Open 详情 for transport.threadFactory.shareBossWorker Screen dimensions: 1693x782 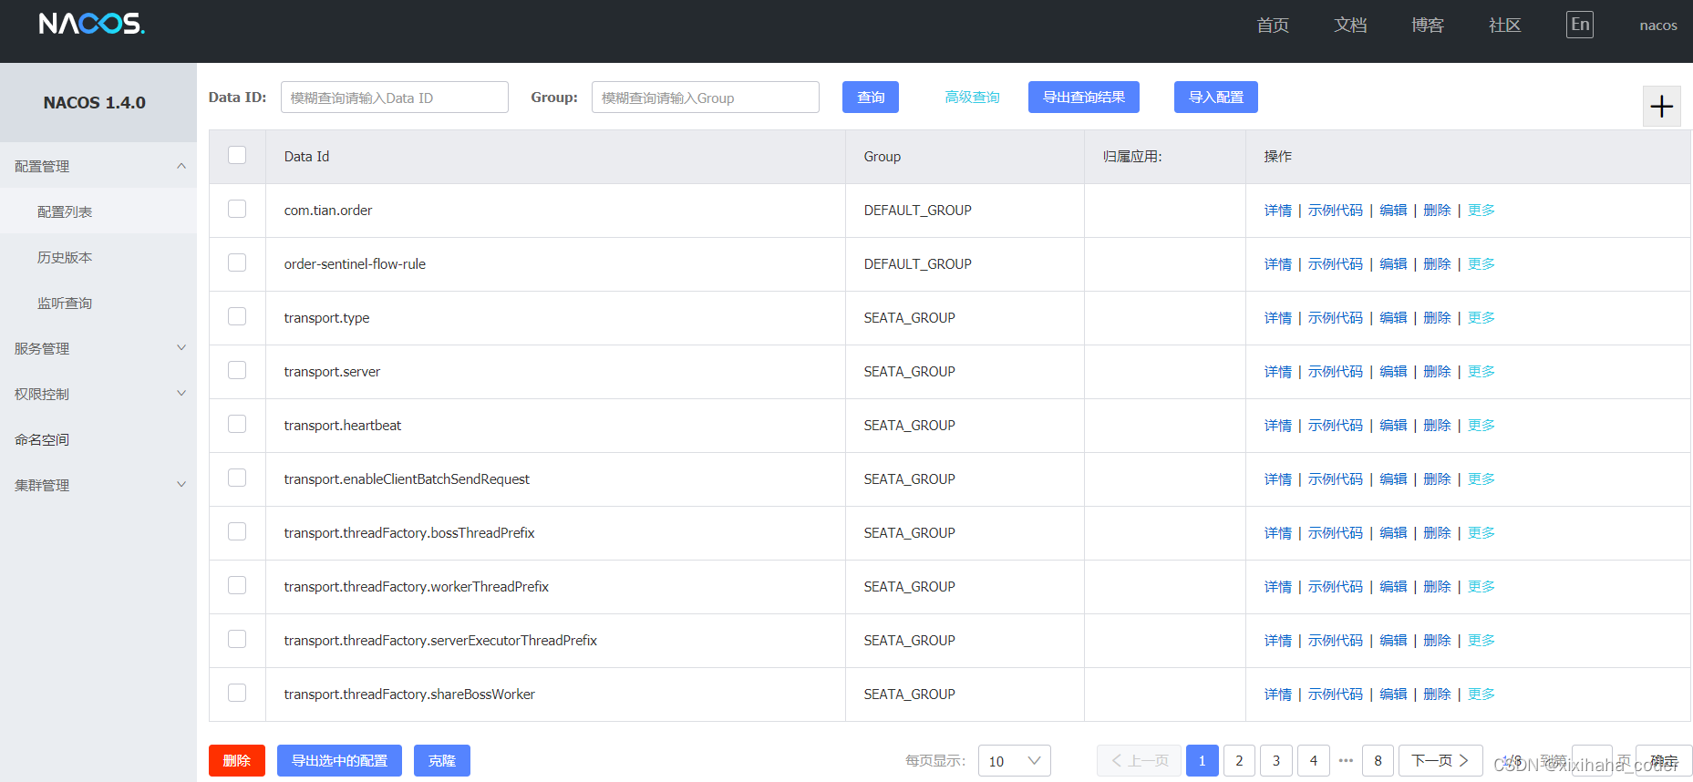(1278, 695)
